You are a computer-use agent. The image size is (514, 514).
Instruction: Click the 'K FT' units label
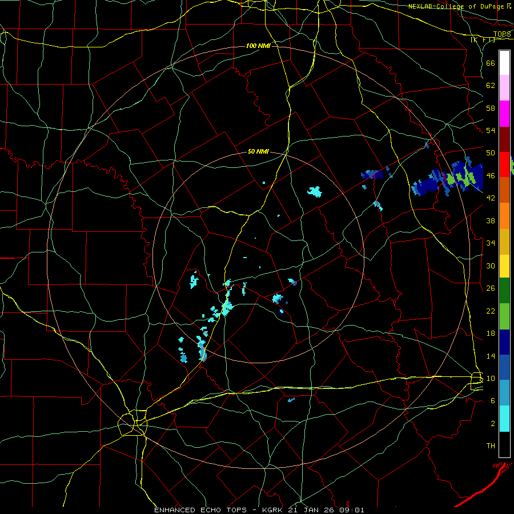pos(483,40)
